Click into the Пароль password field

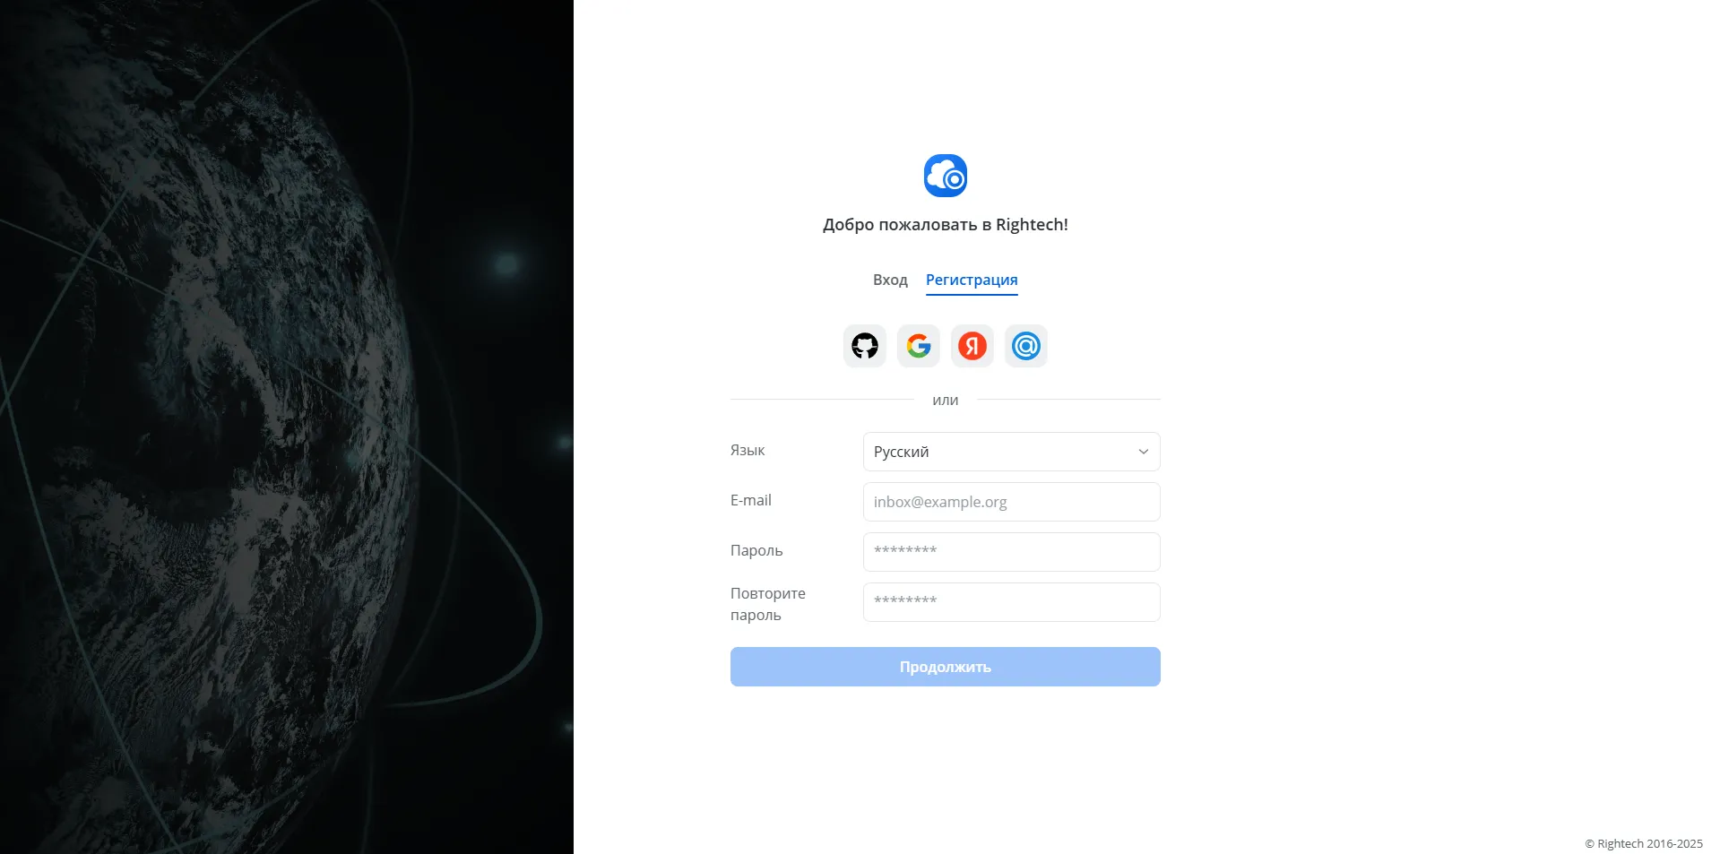[1012, 552]
